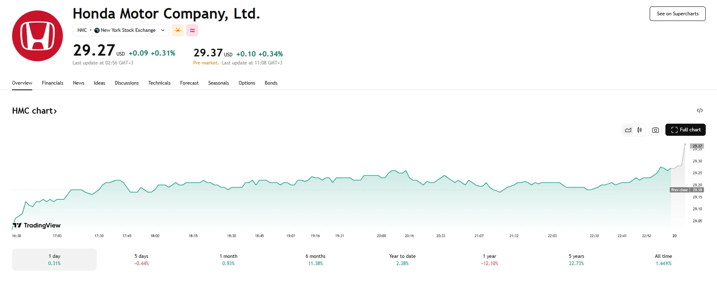Select the 5 years time range
The width and height of the screenshot is (717, 284).
[x=576, y=259]
